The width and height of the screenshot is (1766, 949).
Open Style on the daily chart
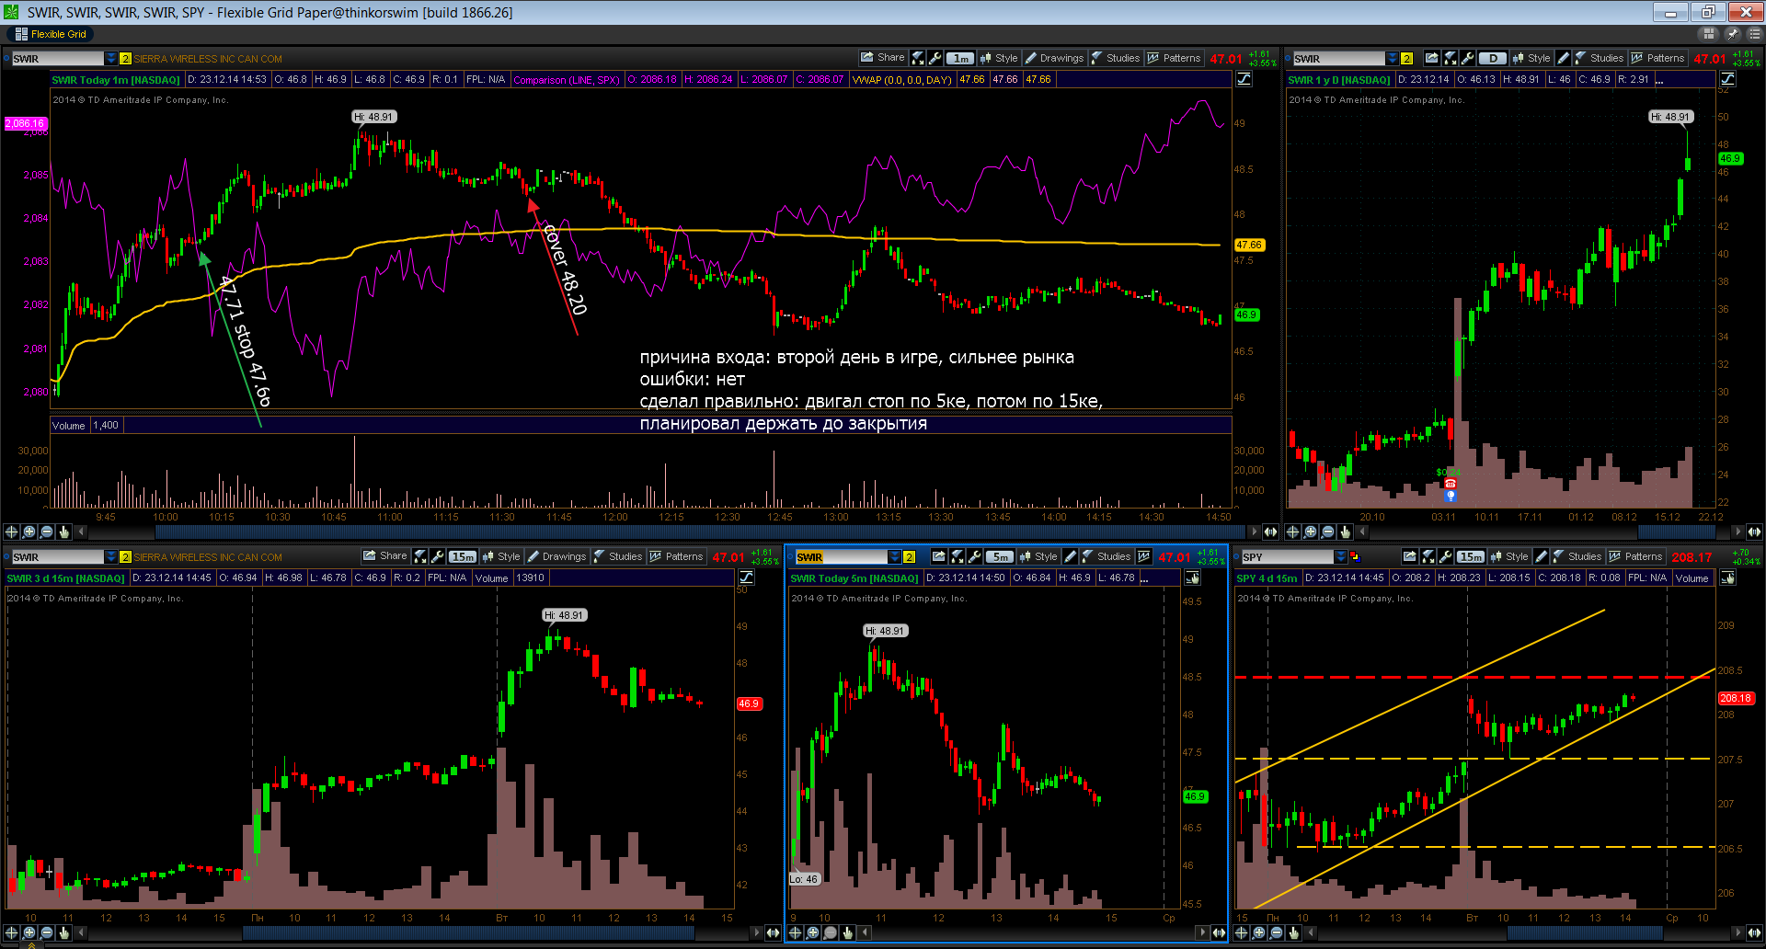point(1531,58)
